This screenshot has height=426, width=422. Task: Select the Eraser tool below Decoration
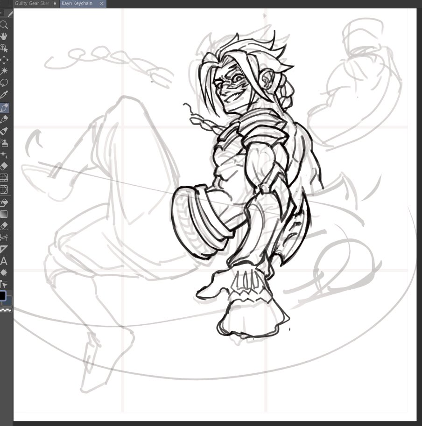coord(4,166)
